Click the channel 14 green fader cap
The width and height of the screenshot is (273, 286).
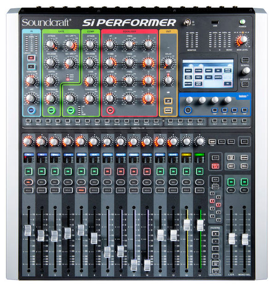[x=200, y=226]
